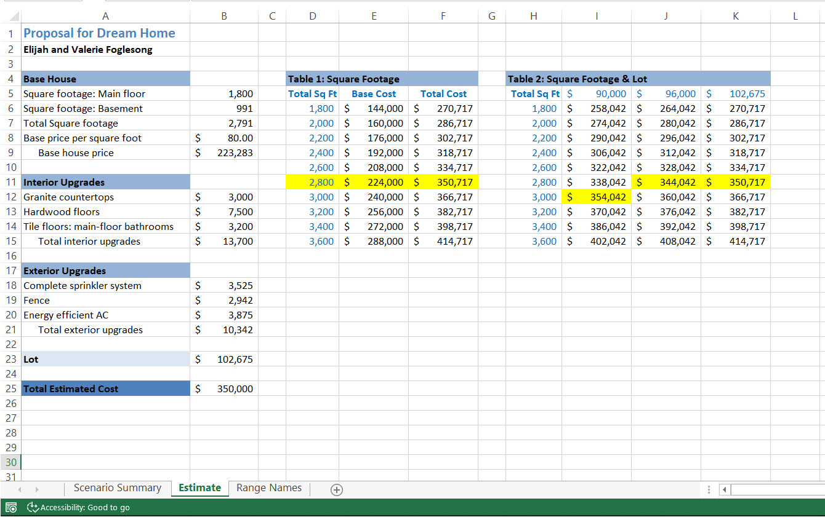Open the Range Names sheet tab

[269, 488]
